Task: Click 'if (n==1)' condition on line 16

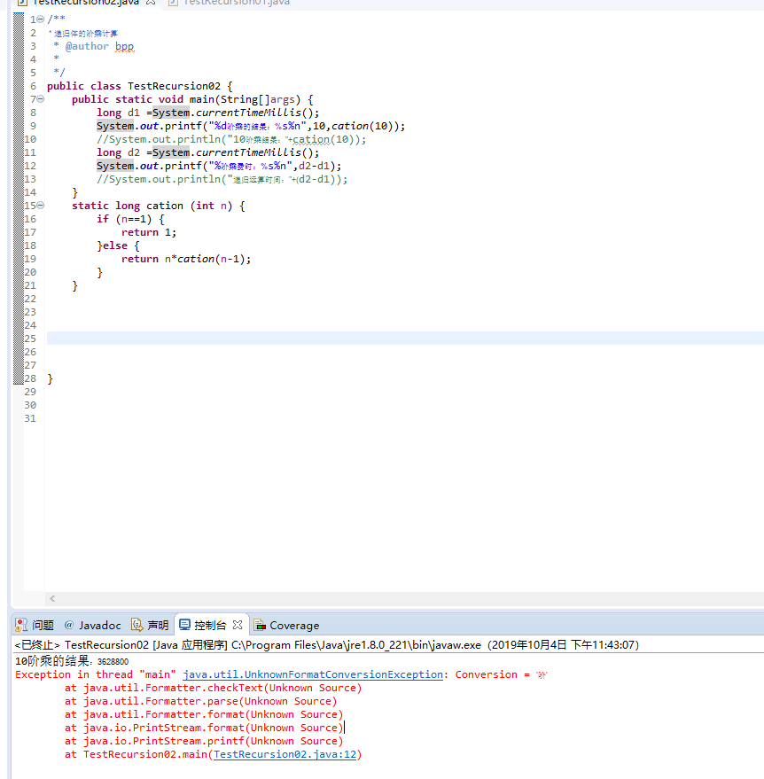Action: [x=130, y=219]
